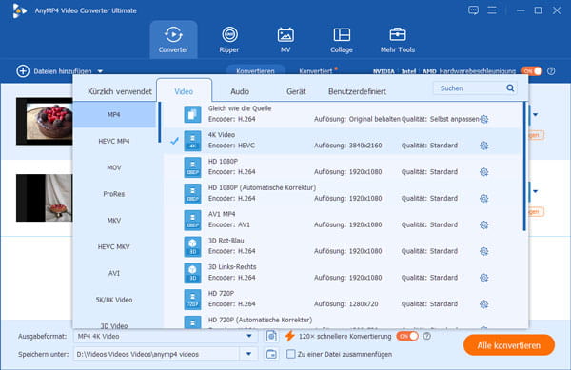
Task: Switch to the Gerät tab
Action: 296,91
